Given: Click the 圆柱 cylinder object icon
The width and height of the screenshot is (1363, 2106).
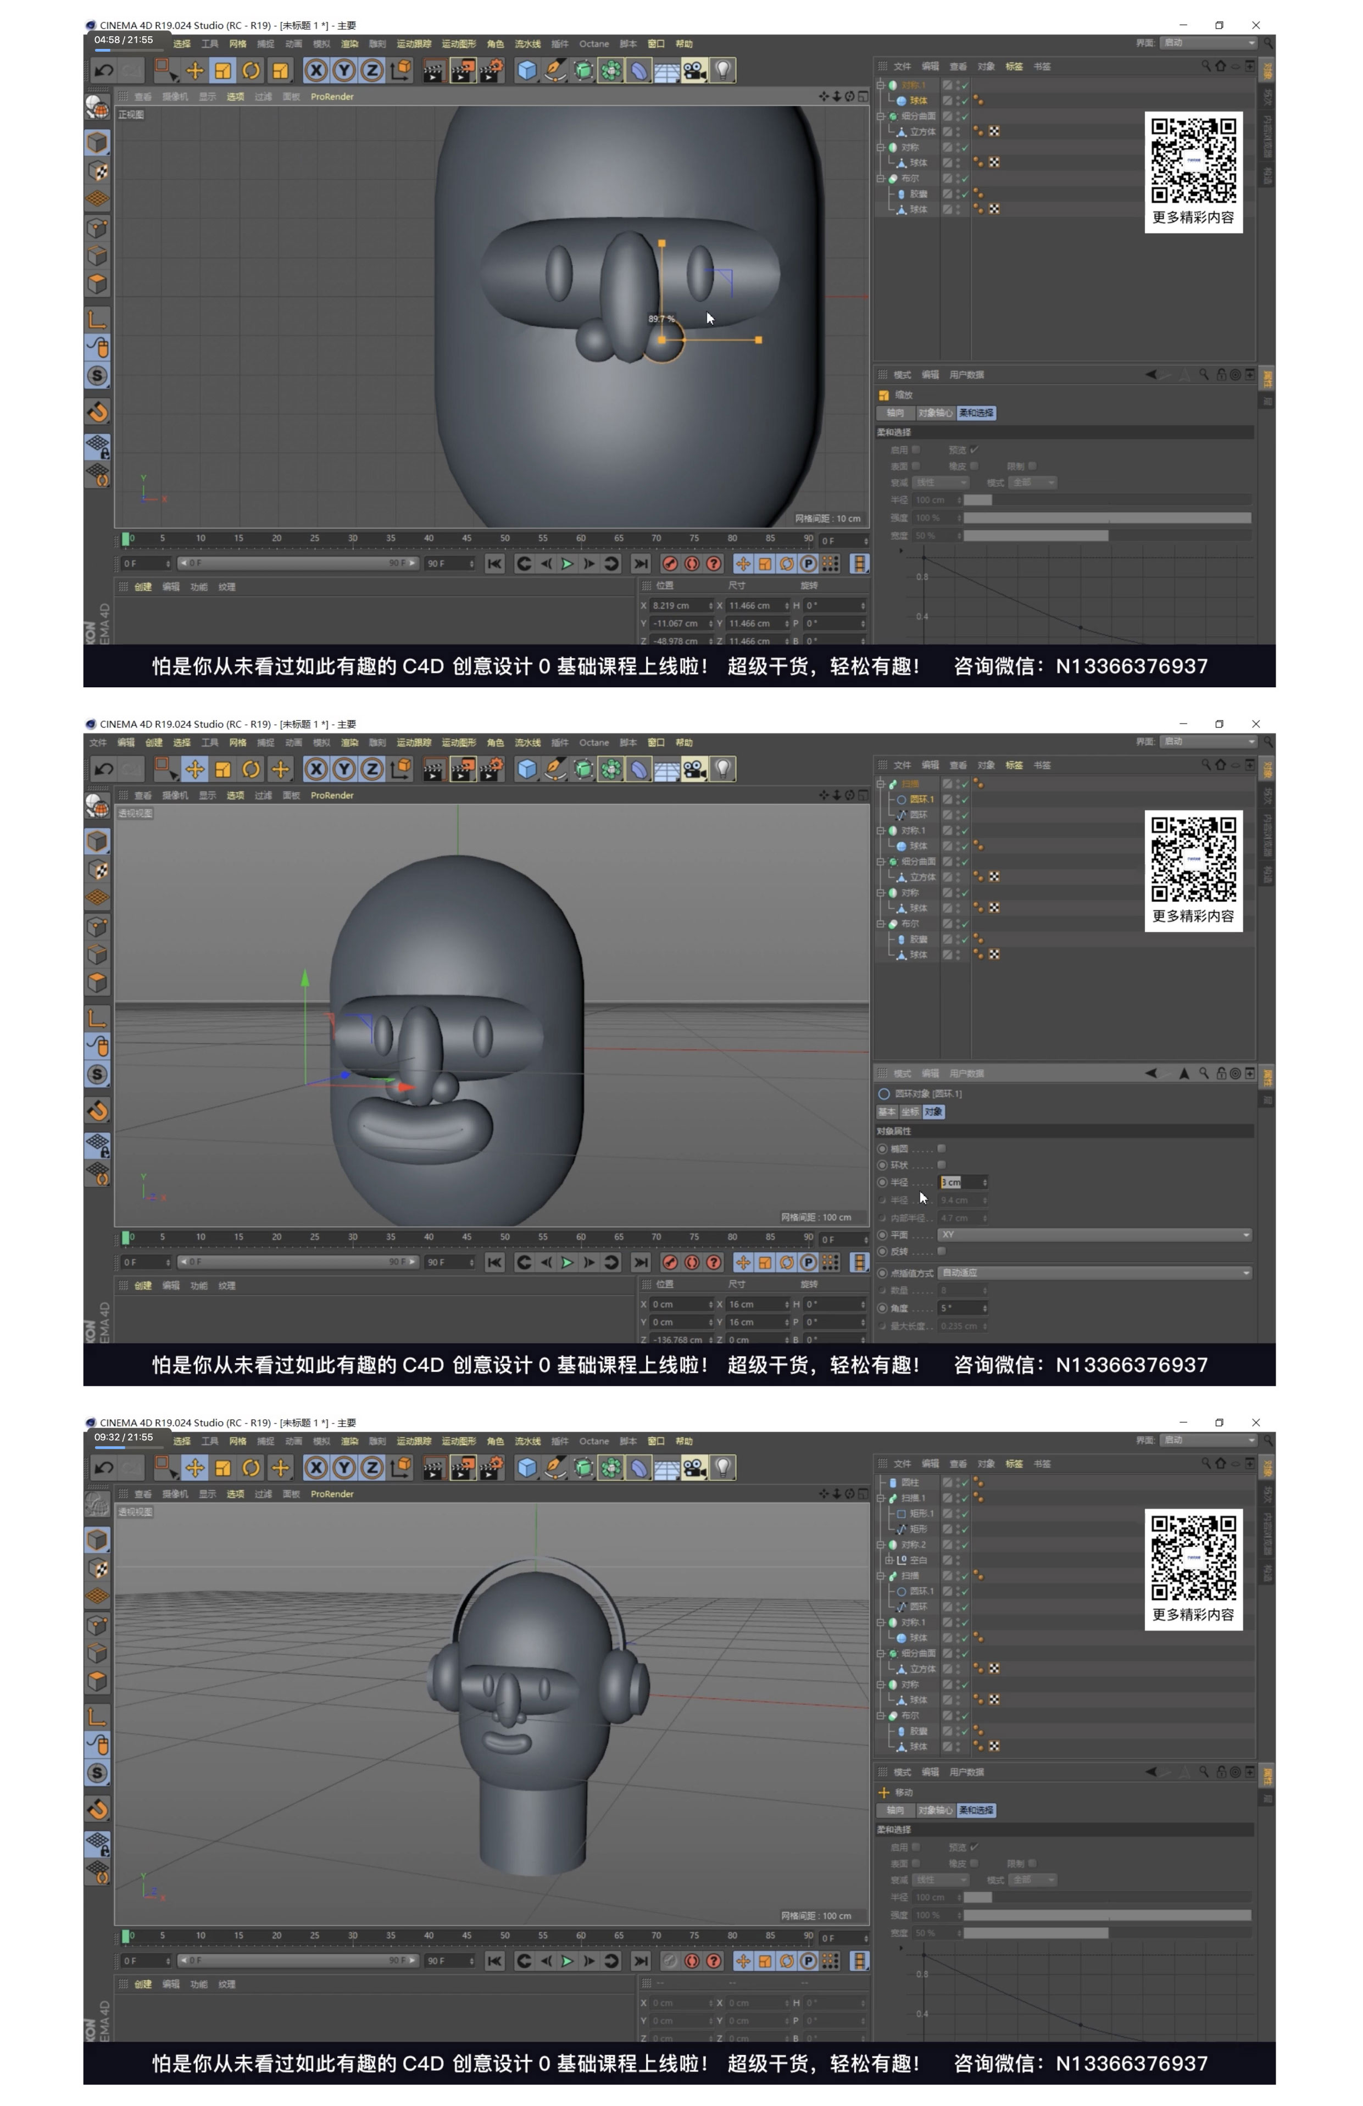Looking at the screenshot, I should pyautogui.click(x=892, y=1482).
